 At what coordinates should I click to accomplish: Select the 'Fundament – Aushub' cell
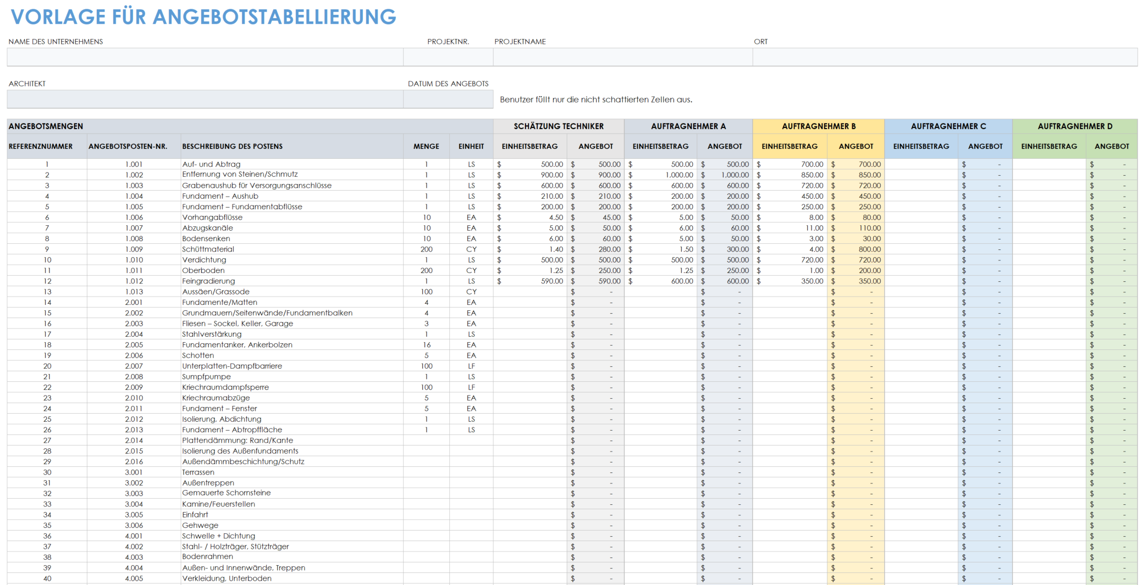click(292, 196)
